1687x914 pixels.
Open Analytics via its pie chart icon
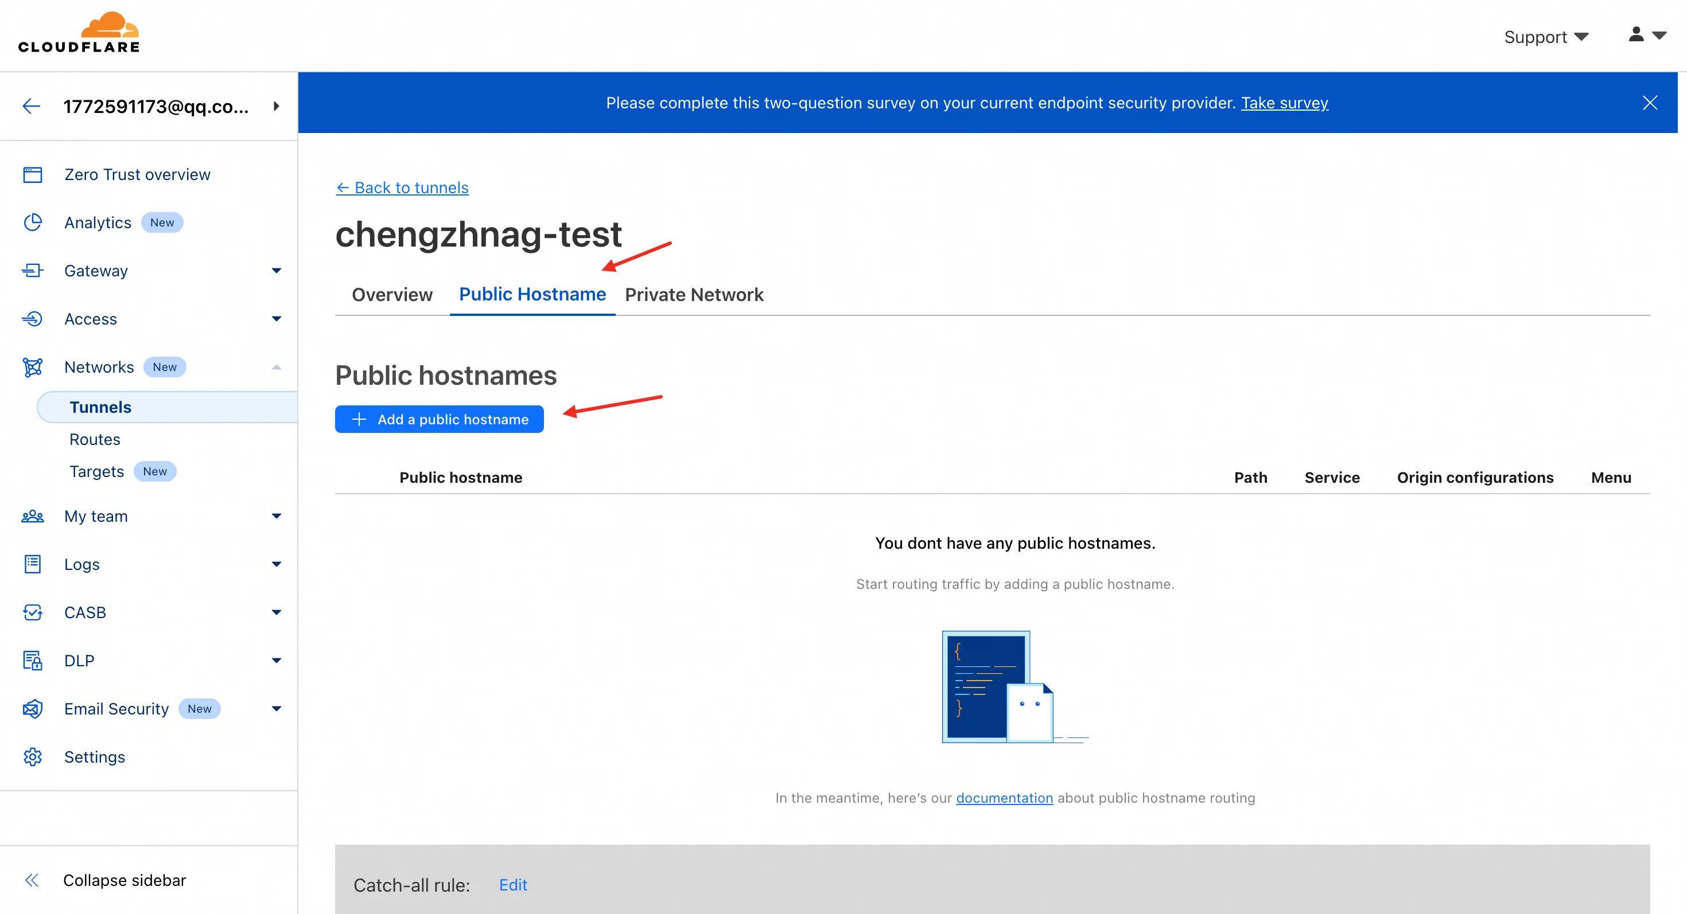click(x=32, y=222)
